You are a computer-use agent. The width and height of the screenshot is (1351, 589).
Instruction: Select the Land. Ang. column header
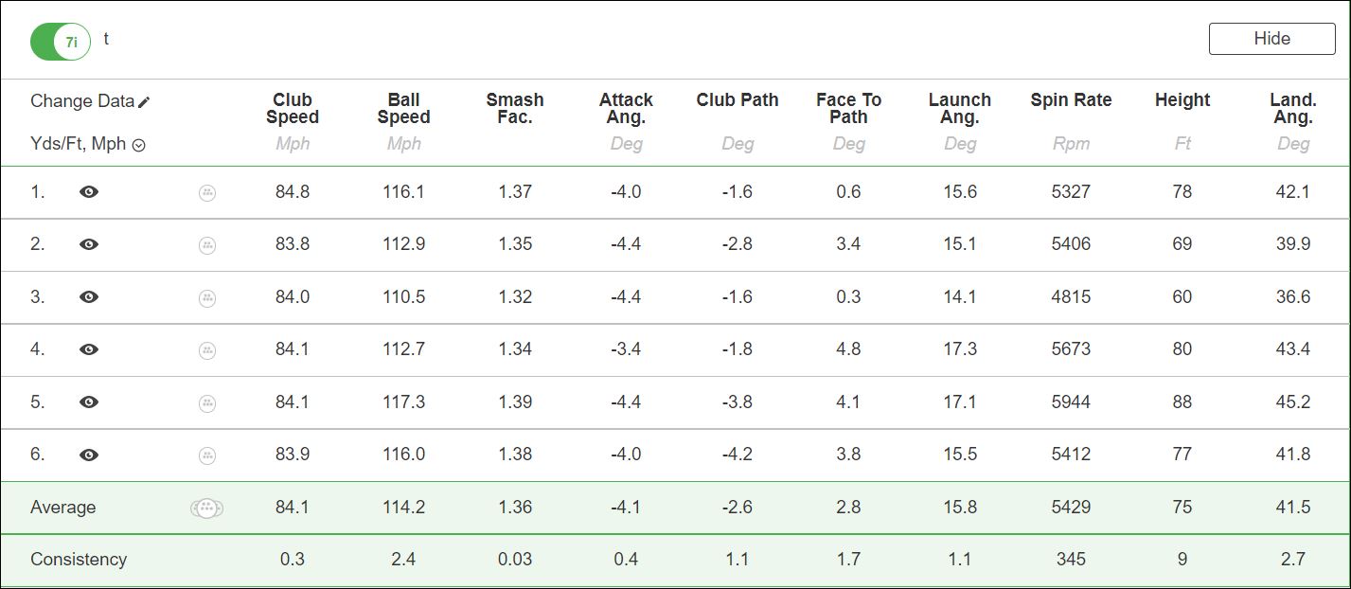click(1293, 109)
